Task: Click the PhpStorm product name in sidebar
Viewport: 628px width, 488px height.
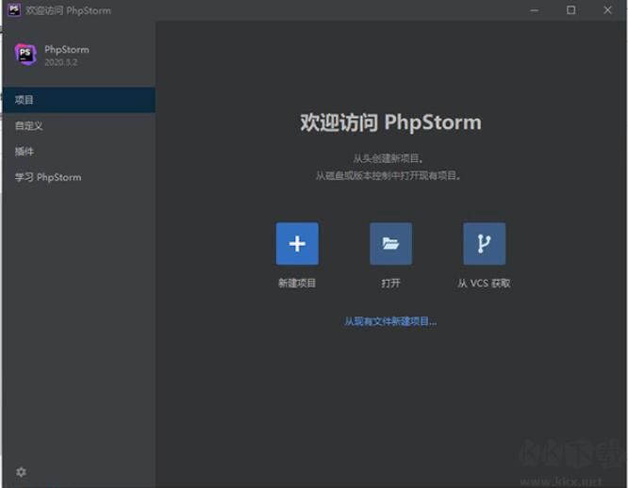Action: (x=66, y=49)
